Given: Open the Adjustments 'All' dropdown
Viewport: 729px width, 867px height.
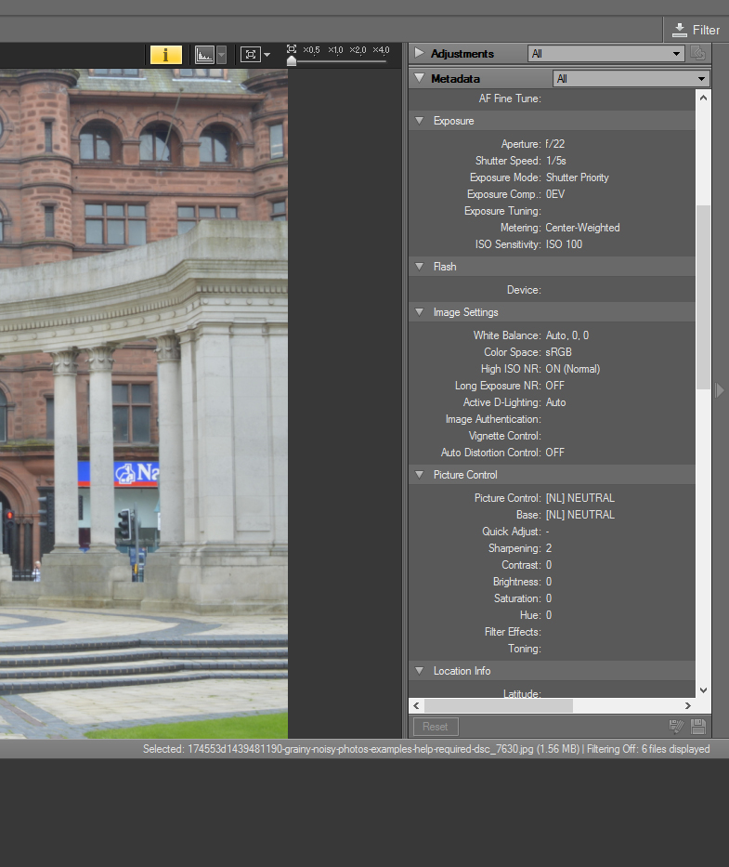Looking at the screenshot, I should coord(605,54).
